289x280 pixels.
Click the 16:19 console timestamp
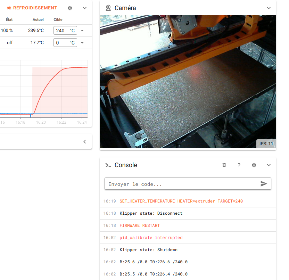click(110, 201)
